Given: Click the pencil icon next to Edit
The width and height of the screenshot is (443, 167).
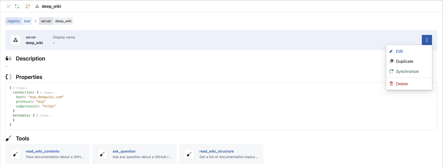Looking at the screenshot, I should (391, 51).
